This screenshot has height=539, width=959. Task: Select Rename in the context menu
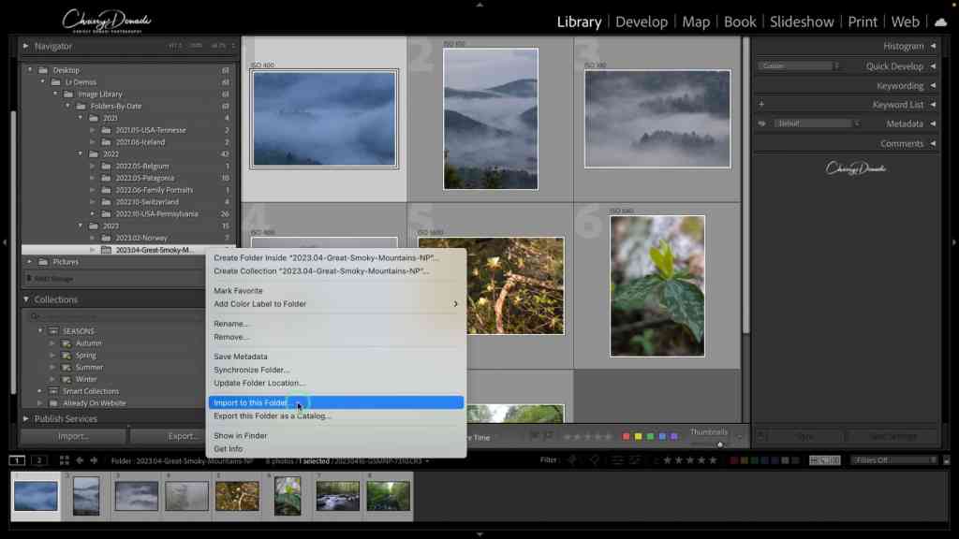[x=336, y=324]
